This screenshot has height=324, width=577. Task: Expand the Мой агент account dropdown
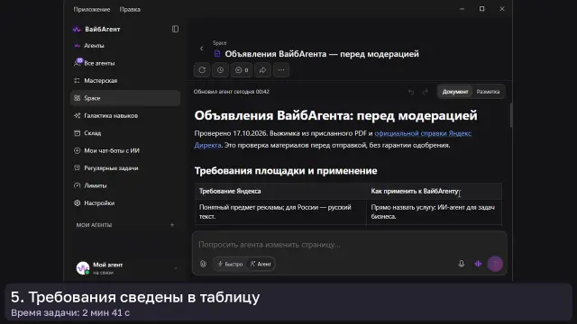(175, 268)
